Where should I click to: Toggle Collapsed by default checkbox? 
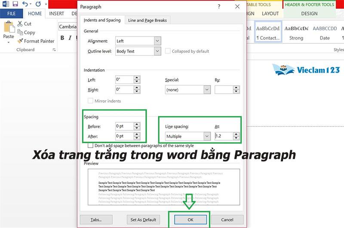point(168,51)
